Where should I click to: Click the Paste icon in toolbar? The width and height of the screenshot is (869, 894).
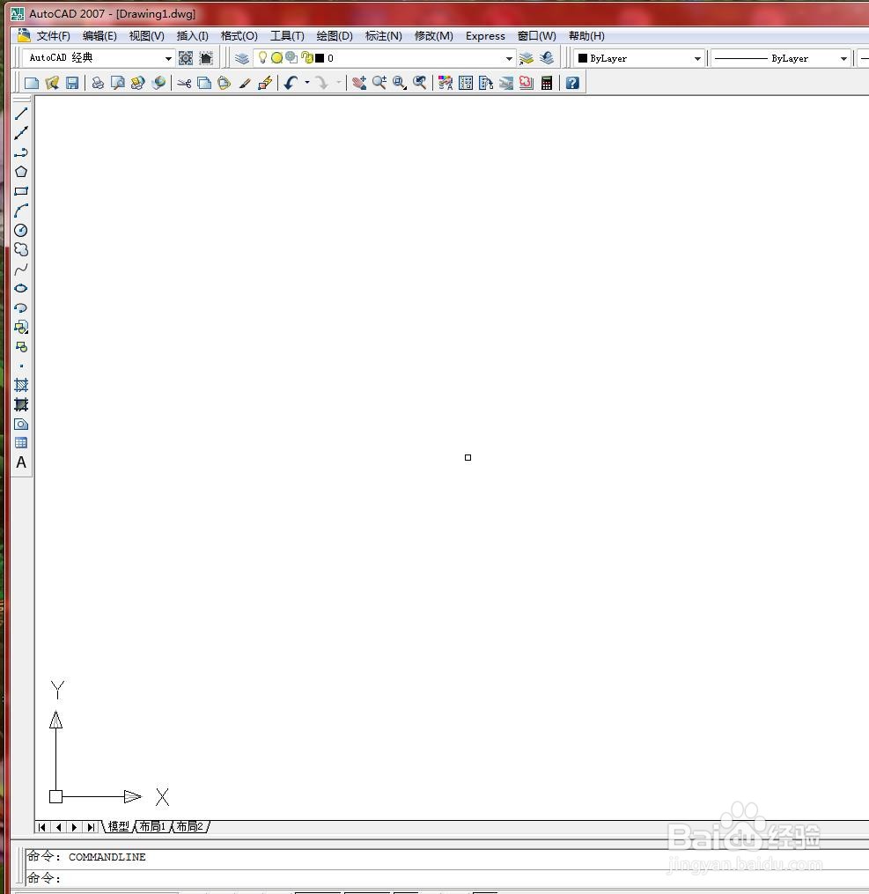pyautogui.click(x=224, y=84)
